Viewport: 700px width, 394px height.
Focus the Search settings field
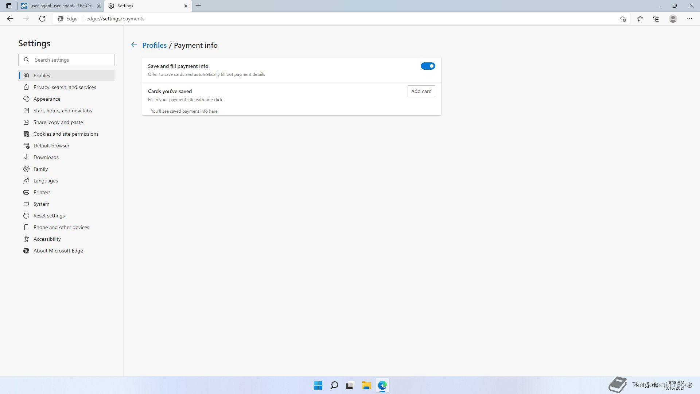[66, 60]
